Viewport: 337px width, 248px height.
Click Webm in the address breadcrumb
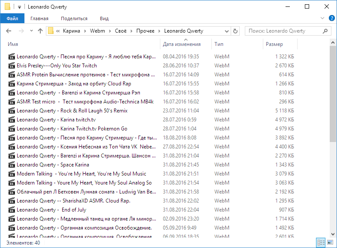pos(97,31)
